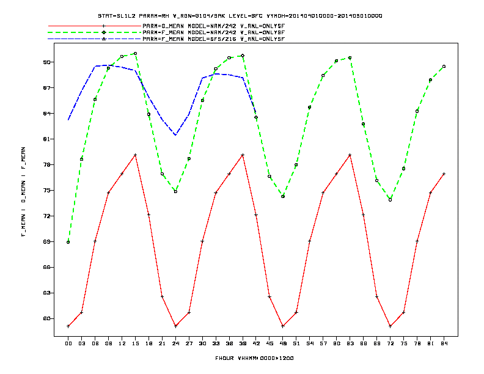Click the red line last marker at hour 84
This screenshot has width=484, height=374.
tap(444, 174)
